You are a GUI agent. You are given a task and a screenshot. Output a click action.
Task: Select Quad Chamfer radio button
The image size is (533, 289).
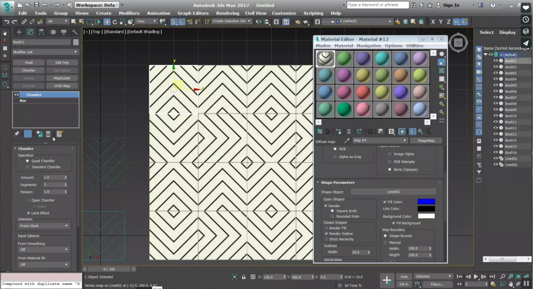[28, 161]
